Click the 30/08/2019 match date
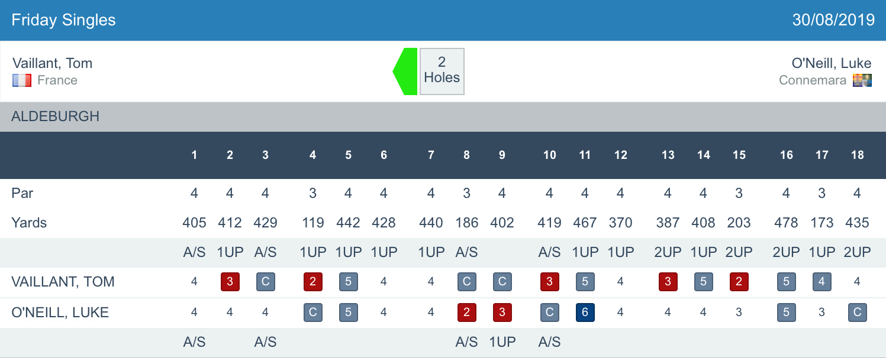The width and height of the screenshot is (886, 358). 833,20
